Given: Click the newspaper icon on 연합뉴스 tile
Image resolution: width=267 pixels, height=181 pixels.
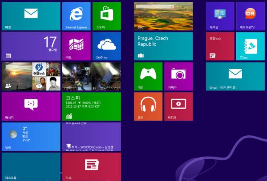Looking at the screenshot, I should (x=213, y=55).
